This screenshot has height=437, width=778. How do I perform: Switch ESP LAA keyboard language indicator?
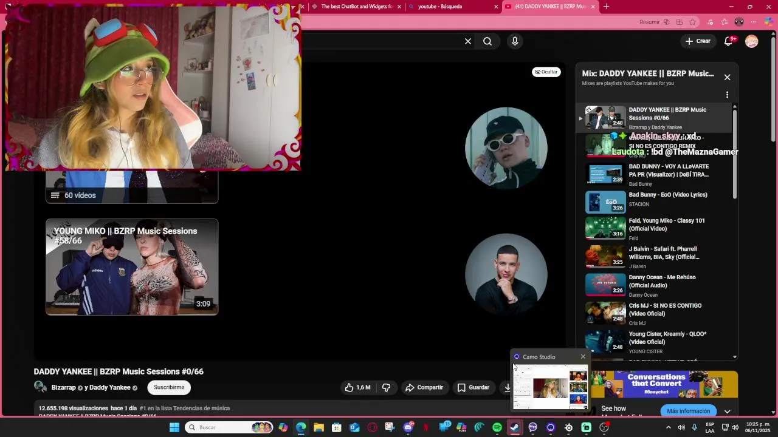point(709,427)
